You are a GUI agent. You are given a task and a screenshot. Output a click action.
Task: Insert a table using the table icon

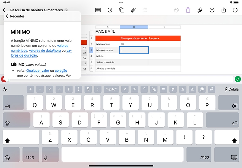coord(98,10)
